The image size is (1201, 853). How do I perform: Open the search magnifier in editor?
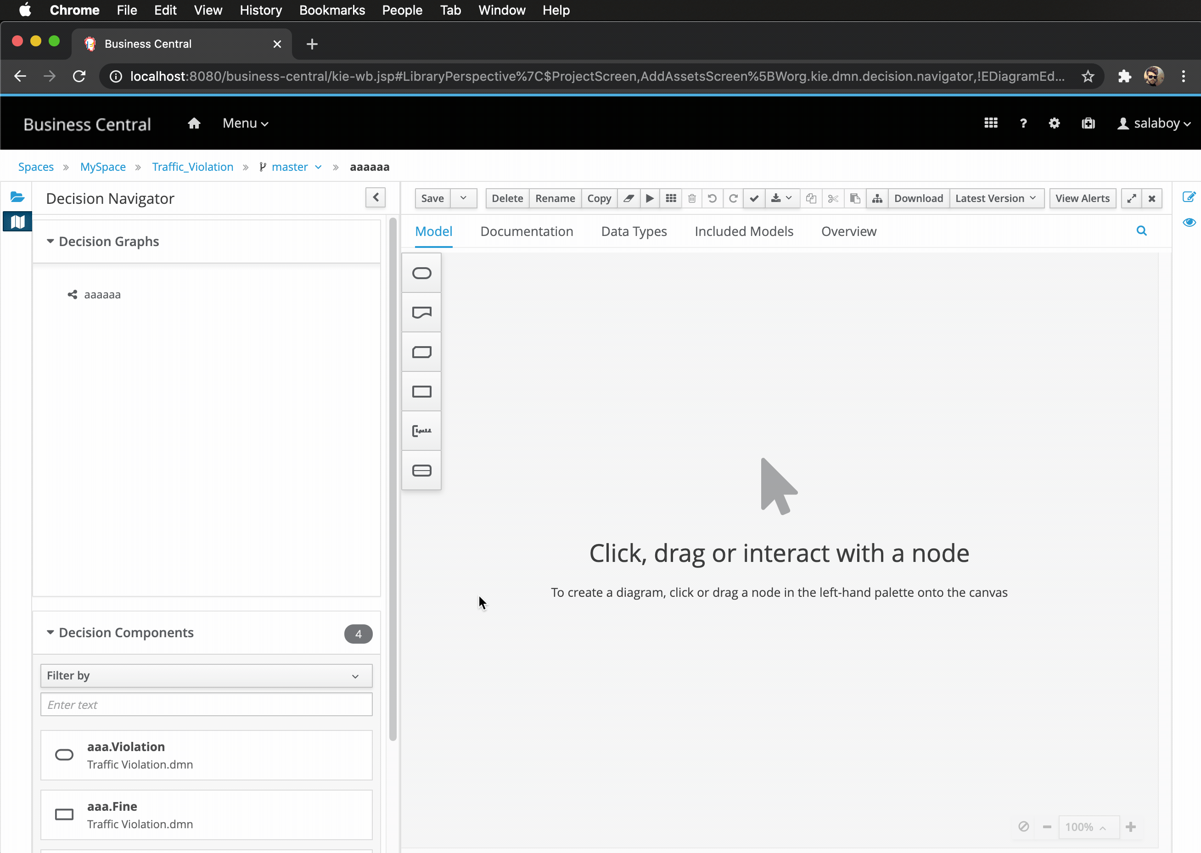click(1141, 230)
